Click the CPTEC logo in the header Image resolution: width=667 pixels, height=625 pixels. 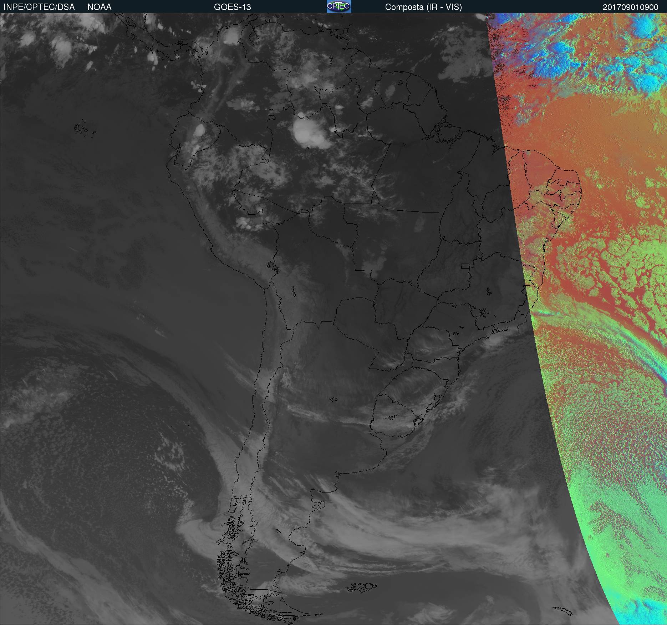tap(339, 6)
